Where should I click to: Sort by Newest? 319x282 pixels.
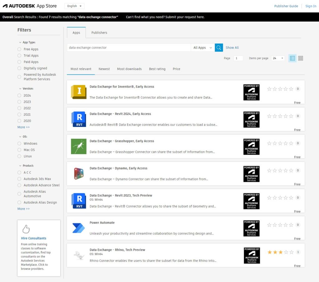(104, 69)
